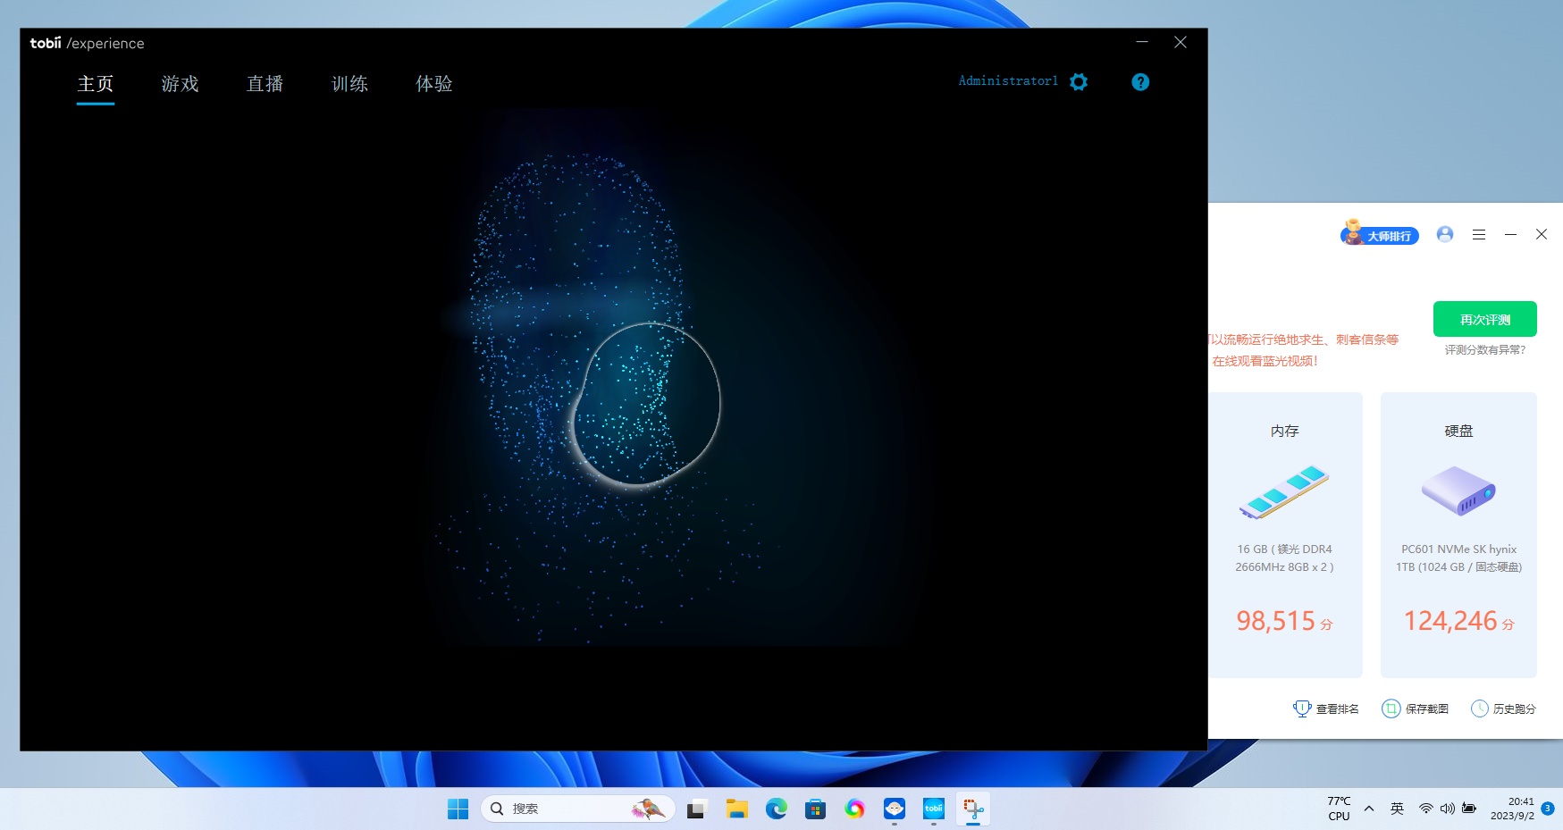Image resolution: width=1563 pixels, height=830 pixels.
Task: Open the volume speaker tray icon
Action: 1448,809
